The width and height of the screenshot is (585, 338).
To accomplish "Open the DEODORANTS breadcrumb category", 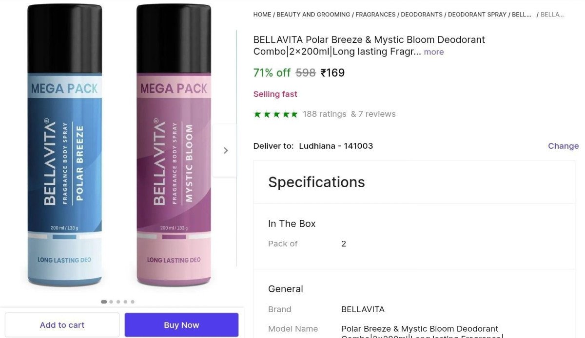I will (422, 14).
